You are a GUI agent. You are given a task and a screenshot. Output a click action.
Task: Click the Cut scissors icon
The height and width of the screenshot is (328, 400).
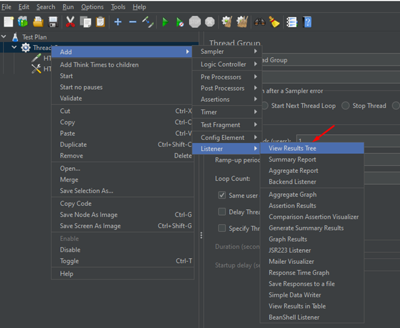(x=70, y=22)
